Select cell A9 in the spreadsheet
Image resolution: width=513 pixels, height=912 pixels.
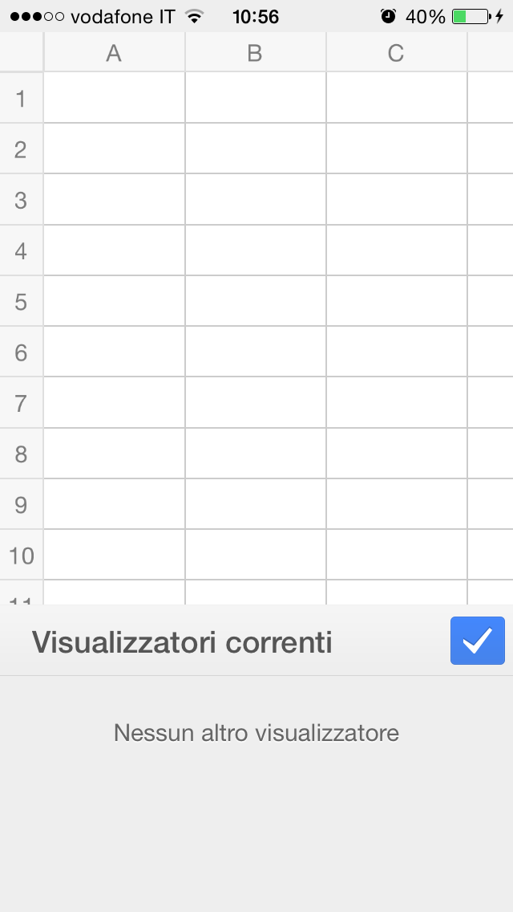(114, 504)
